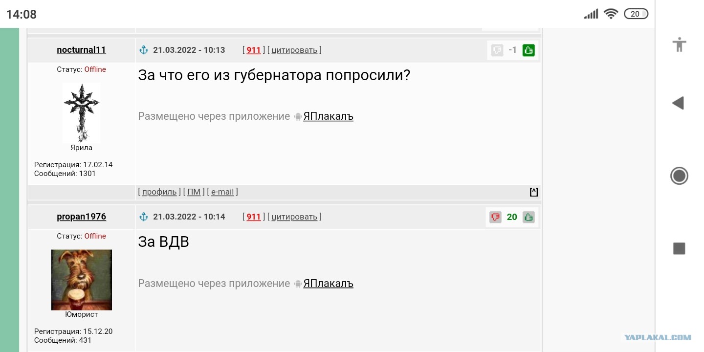Viewport: 704px width, 352px height.
Task: Tap the Android recent apps square button
Action: pos(679,248)
